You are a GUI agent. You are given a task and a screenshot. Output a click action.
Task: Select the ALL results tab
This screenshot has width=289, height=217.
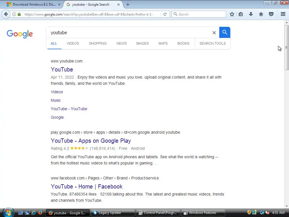click(x=54, y=43)
